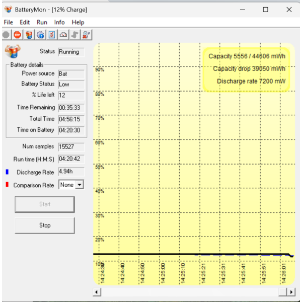This screenshot has width=302, height=302.
Task: Minimize the BatteryMon window
Action: click(x=243, y=10)
